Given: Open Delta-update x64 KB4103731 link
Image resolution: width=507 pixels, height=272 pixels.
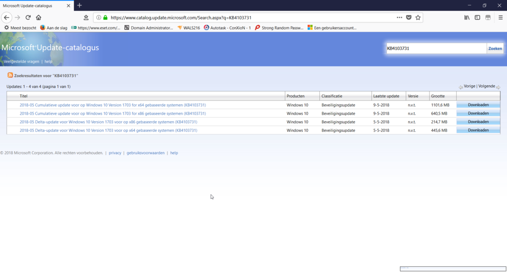Looking at the screenshot, I should pyautogui.click(x=108, y=130).
